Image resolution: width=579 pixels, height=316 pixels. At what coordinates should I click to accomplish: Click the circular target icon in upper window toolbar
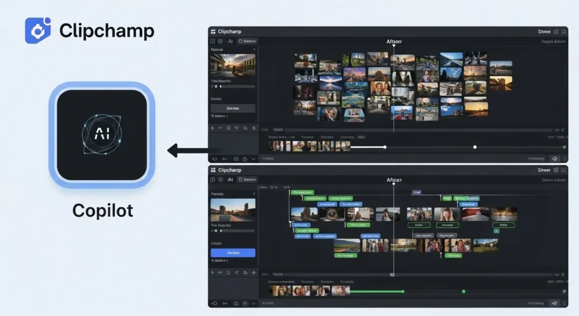pyautogui.click(x=221, y=41)
